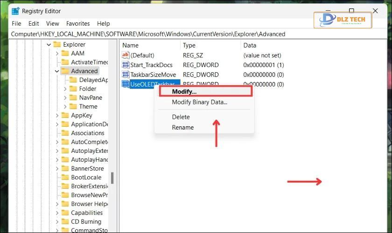Click the Registry Editor title bar icon
The height and width of the screenshot is (233, 392).
pyautogui.click(x=15, y=11)
